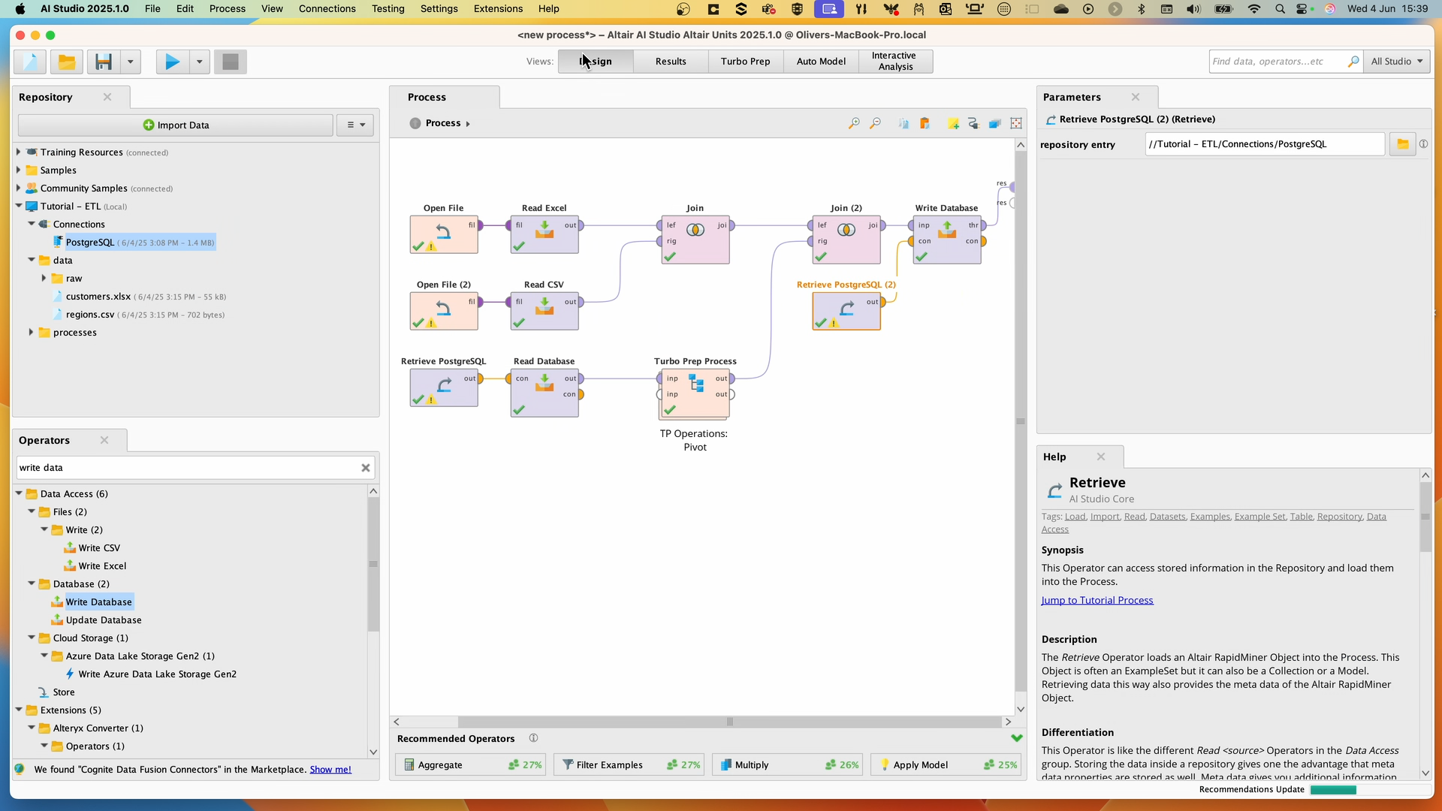Switch to the Results view

tap(670, 61)
